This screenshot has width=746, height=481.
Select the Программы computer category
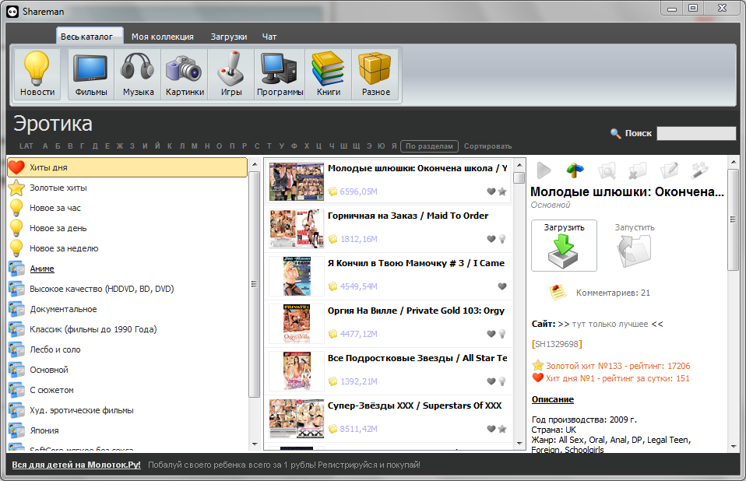point(280,75)
